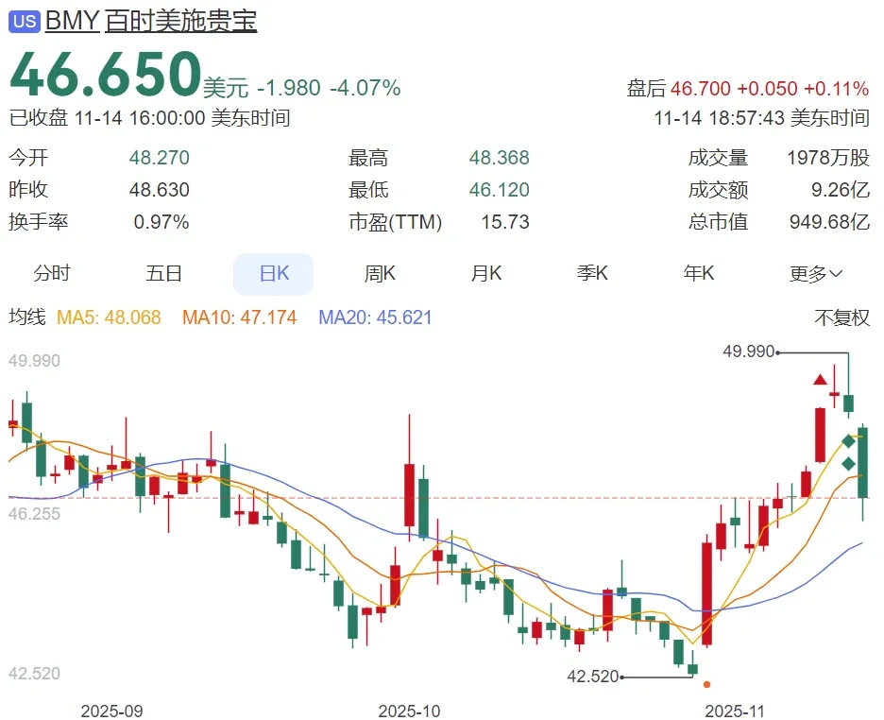
Task: Open the 不复权 adjustment option
Action: point(841,317)
